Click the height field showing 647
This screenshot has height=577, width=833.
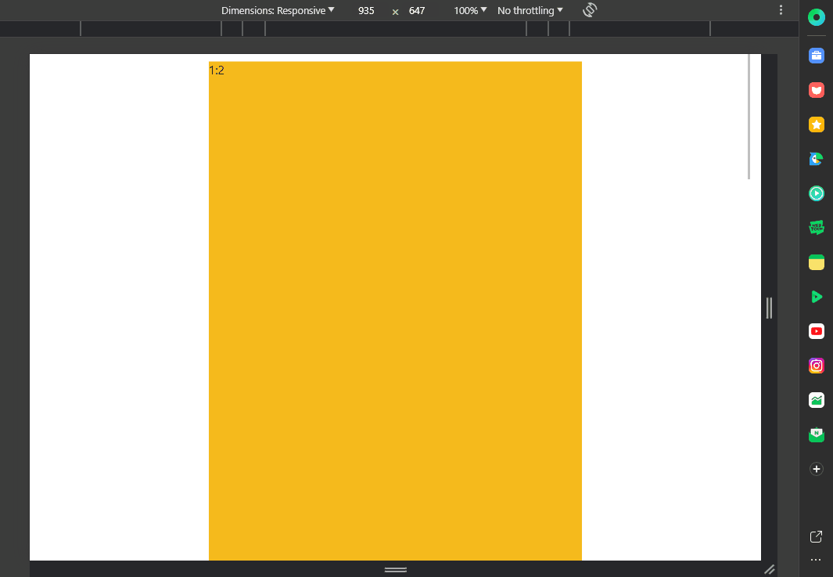[417, 11]
